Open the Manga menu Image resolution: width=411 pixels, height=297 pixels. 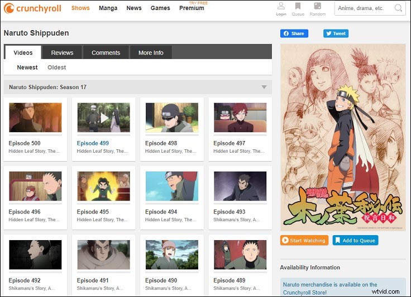(x=108, y=8)
